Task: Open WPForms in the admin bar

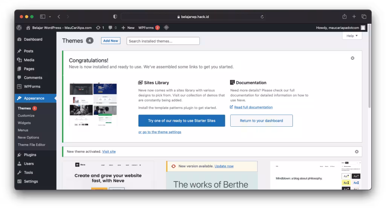Action: coord(149,28)
